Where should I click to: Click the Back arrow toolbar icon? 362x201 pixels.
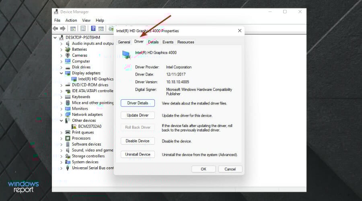point(56,29)
